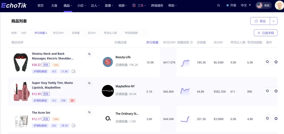This screenshot has width=284, height=134.
Task: Open analysis icon for Maybelline lipstick row
Action: [x=267, y=91]
